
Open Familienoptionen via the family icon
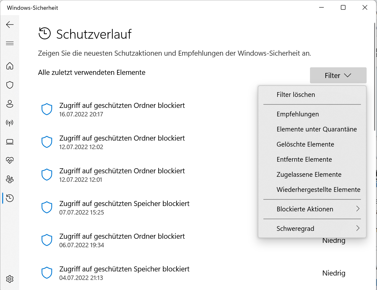click(10, 179)
